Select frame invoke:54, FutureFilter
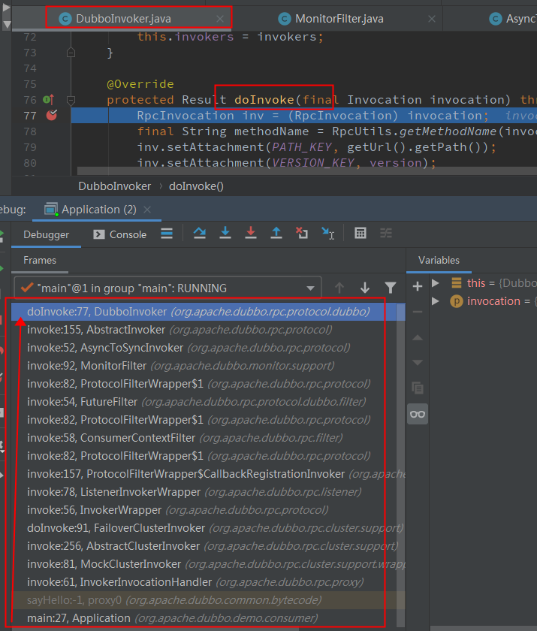This screenshot has height=631, width=537. point(204,402)
